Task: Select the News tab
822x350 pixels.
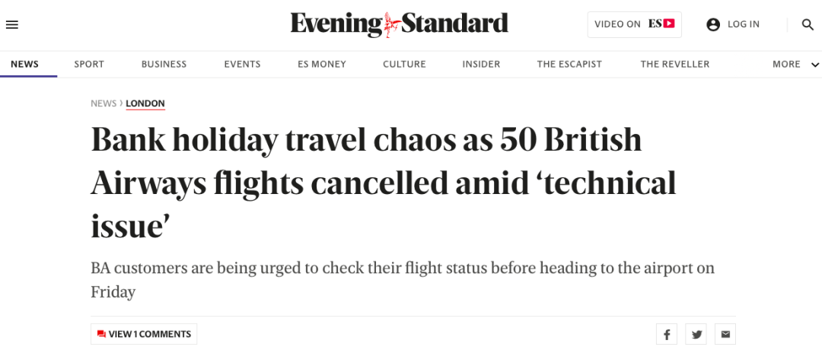Action: (x=24, y=64)
